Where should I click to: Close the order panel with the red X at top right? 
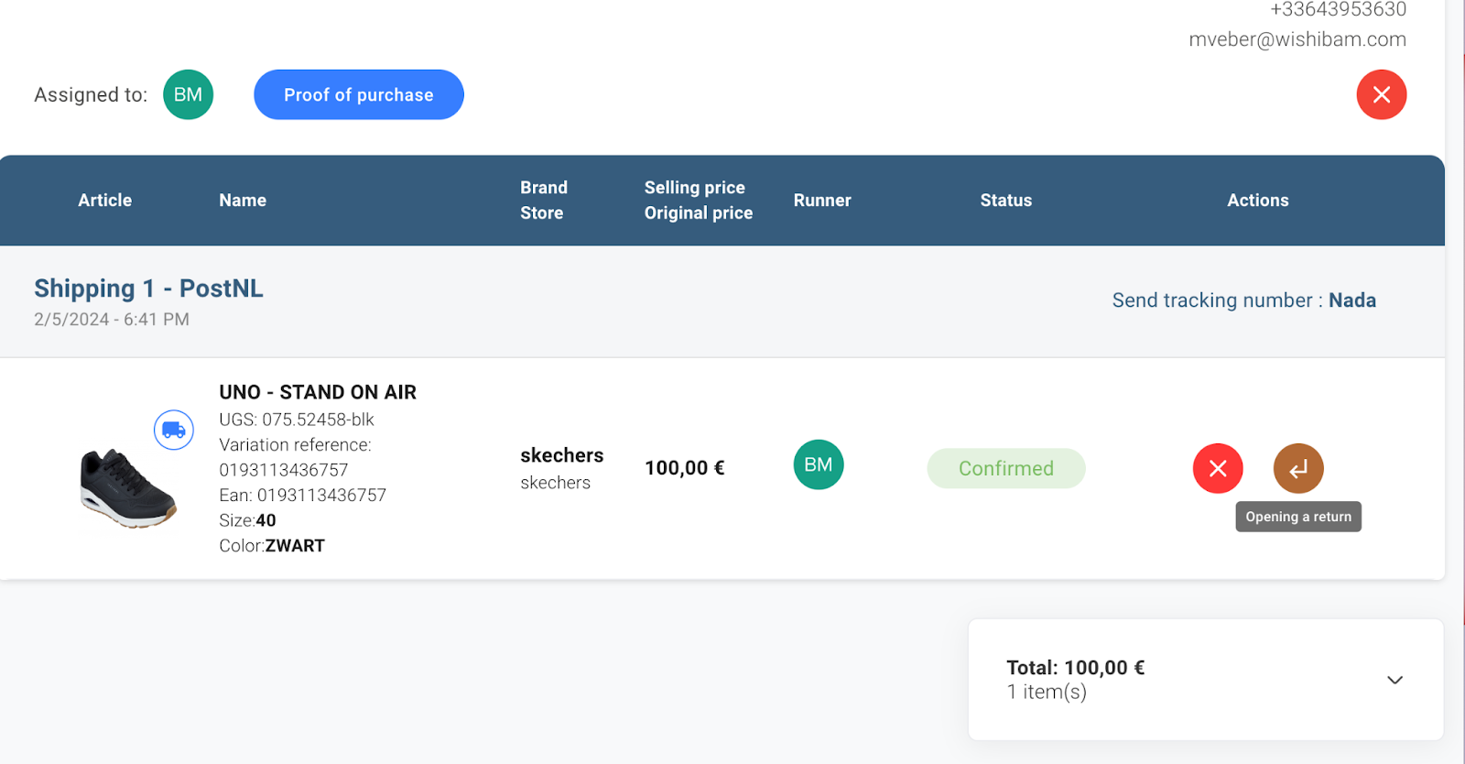click(x=1382, y=94)
